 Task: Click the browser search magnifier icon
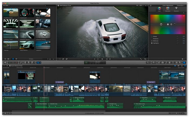point(45,5)
